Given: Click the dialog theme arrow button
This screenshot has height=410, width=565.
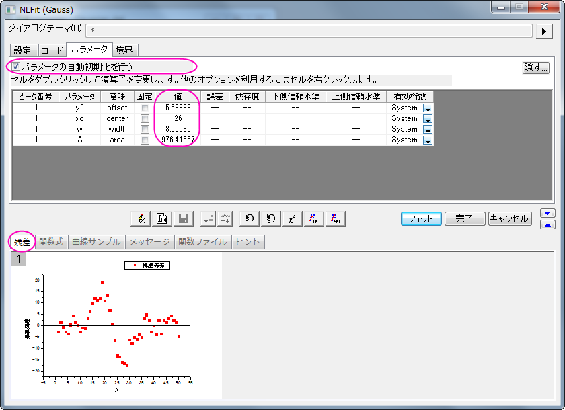Looking at the screenshot, I should [544, 32].
